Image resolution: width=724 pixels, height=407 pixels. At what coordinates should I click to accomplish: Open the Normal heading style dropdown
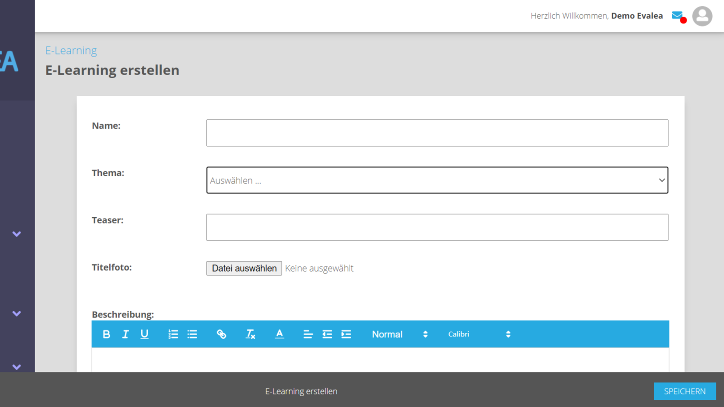coord(400,334)
